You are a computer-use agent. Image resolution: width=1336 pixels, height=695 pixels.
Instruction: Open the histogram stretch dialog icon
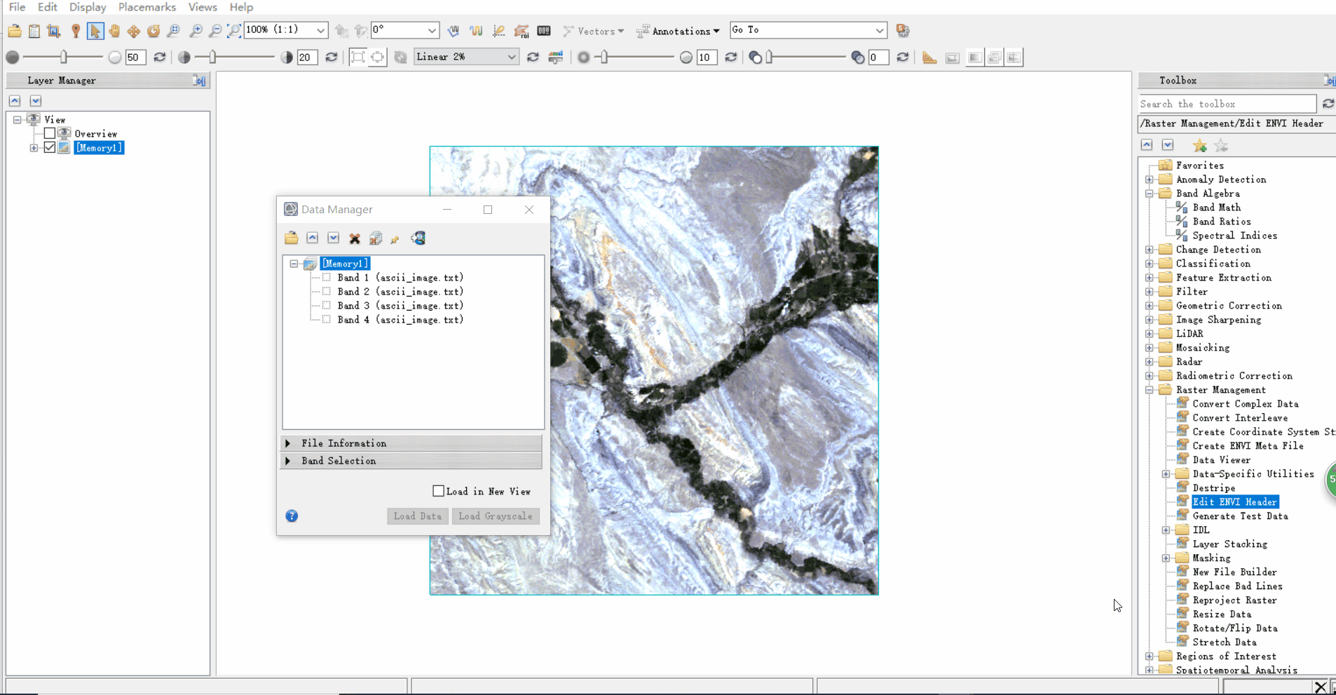(x=556, y=58)
